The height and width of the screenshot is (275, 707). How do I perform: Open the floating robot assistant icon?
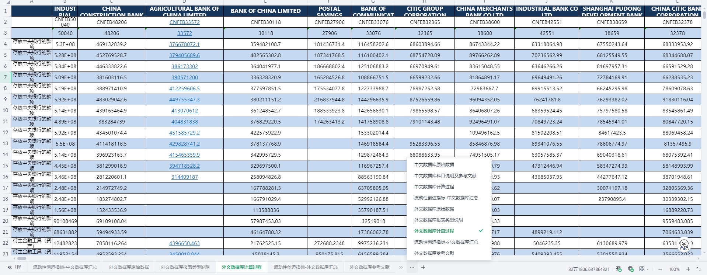pos(684,244)
